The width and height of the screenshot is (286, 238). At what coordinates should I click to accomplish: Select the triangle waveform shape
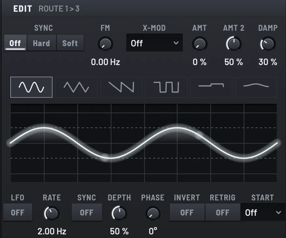pyautogui.click(x=76, y=87)
